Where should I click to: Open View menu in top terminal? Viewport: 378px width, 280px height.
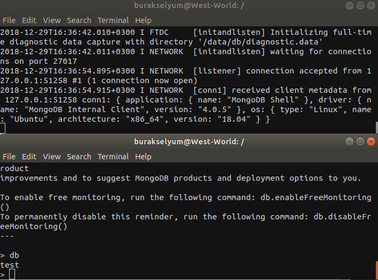click(52, 20)
